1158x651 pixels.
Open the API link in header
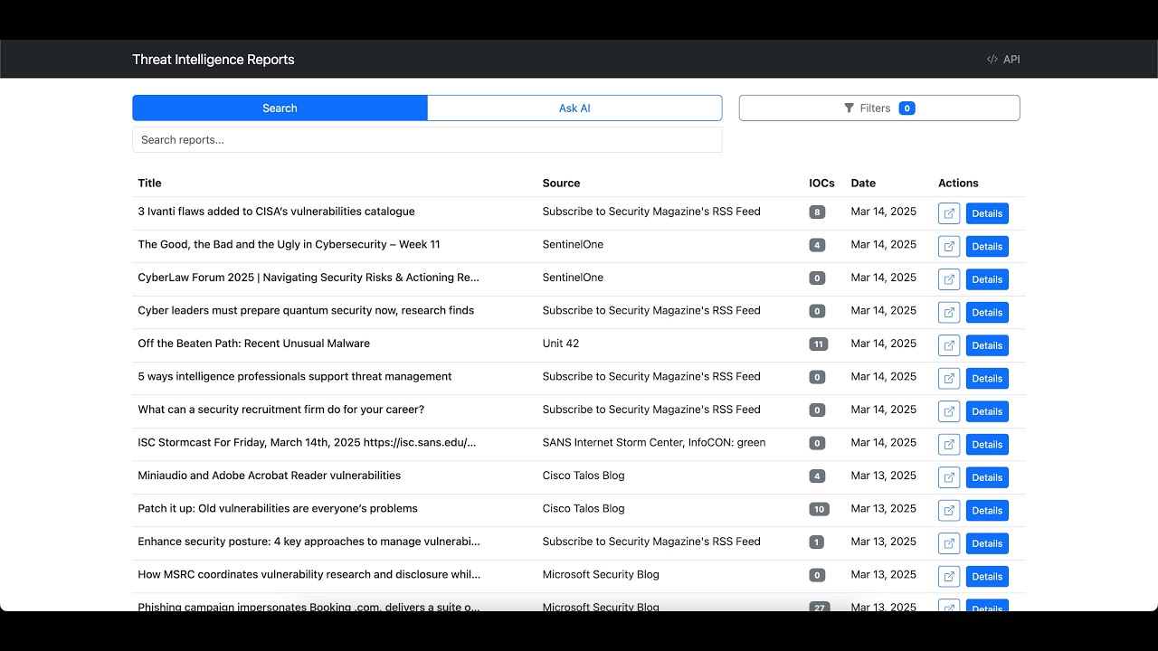point(1003,60)
